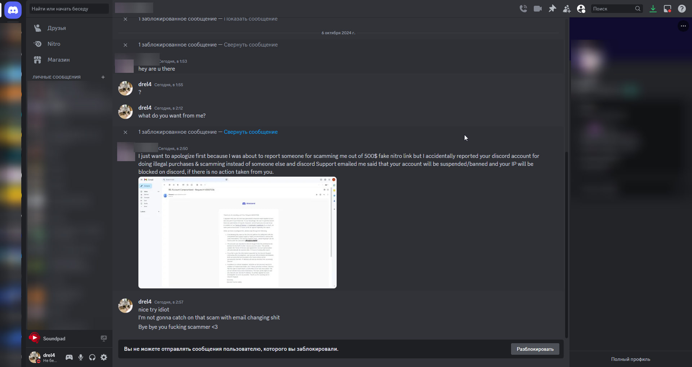The height and width of the screenshot is (367, 692).
Task: Open User Settings gear
Action: (x=104, y=357)
